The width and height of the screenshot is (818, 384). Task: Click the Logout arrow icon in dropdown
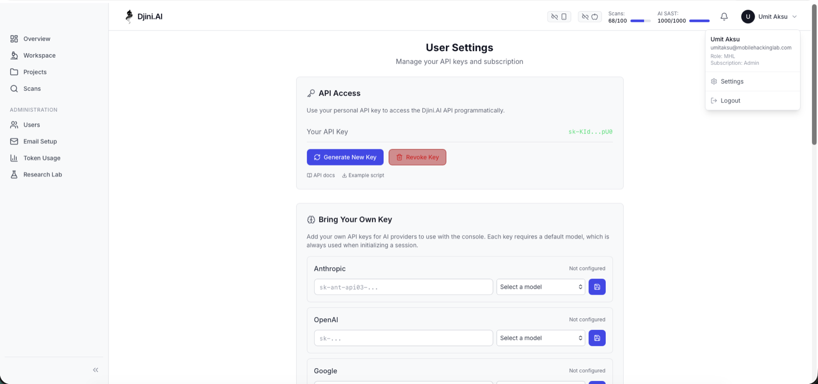pyautogui.click(x=714, y=101)
